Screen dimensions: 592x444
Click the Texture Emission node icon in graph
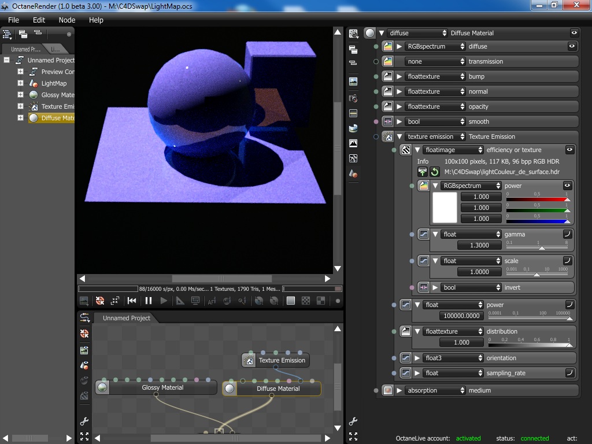(x=249, y=361)
